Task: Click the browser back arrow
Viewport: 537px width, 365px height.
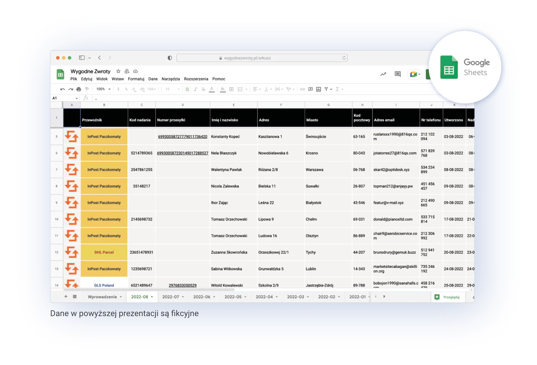Action: point(99,58)
